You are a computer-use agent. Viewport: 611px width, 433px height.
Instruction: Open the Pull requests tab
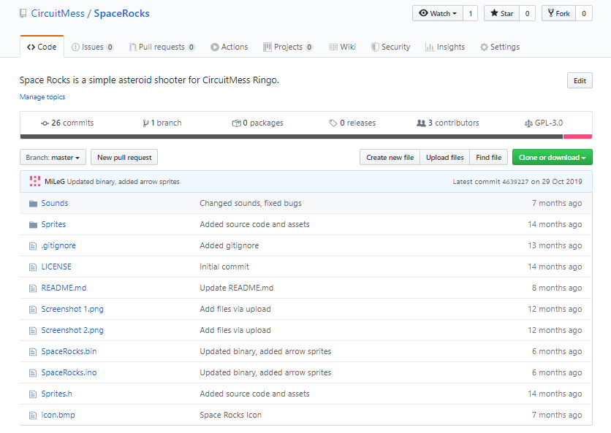point(162,47)
